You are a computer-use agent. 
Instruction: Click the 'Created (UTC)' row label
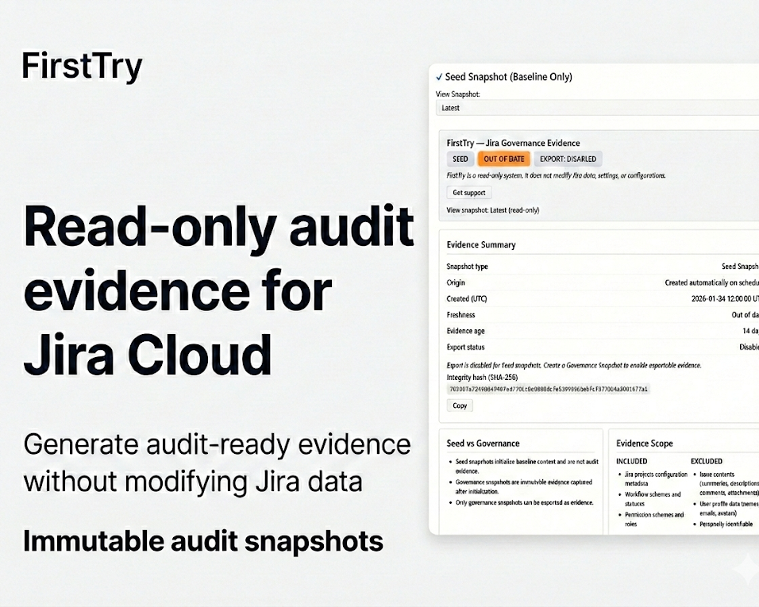coord(467,298)
